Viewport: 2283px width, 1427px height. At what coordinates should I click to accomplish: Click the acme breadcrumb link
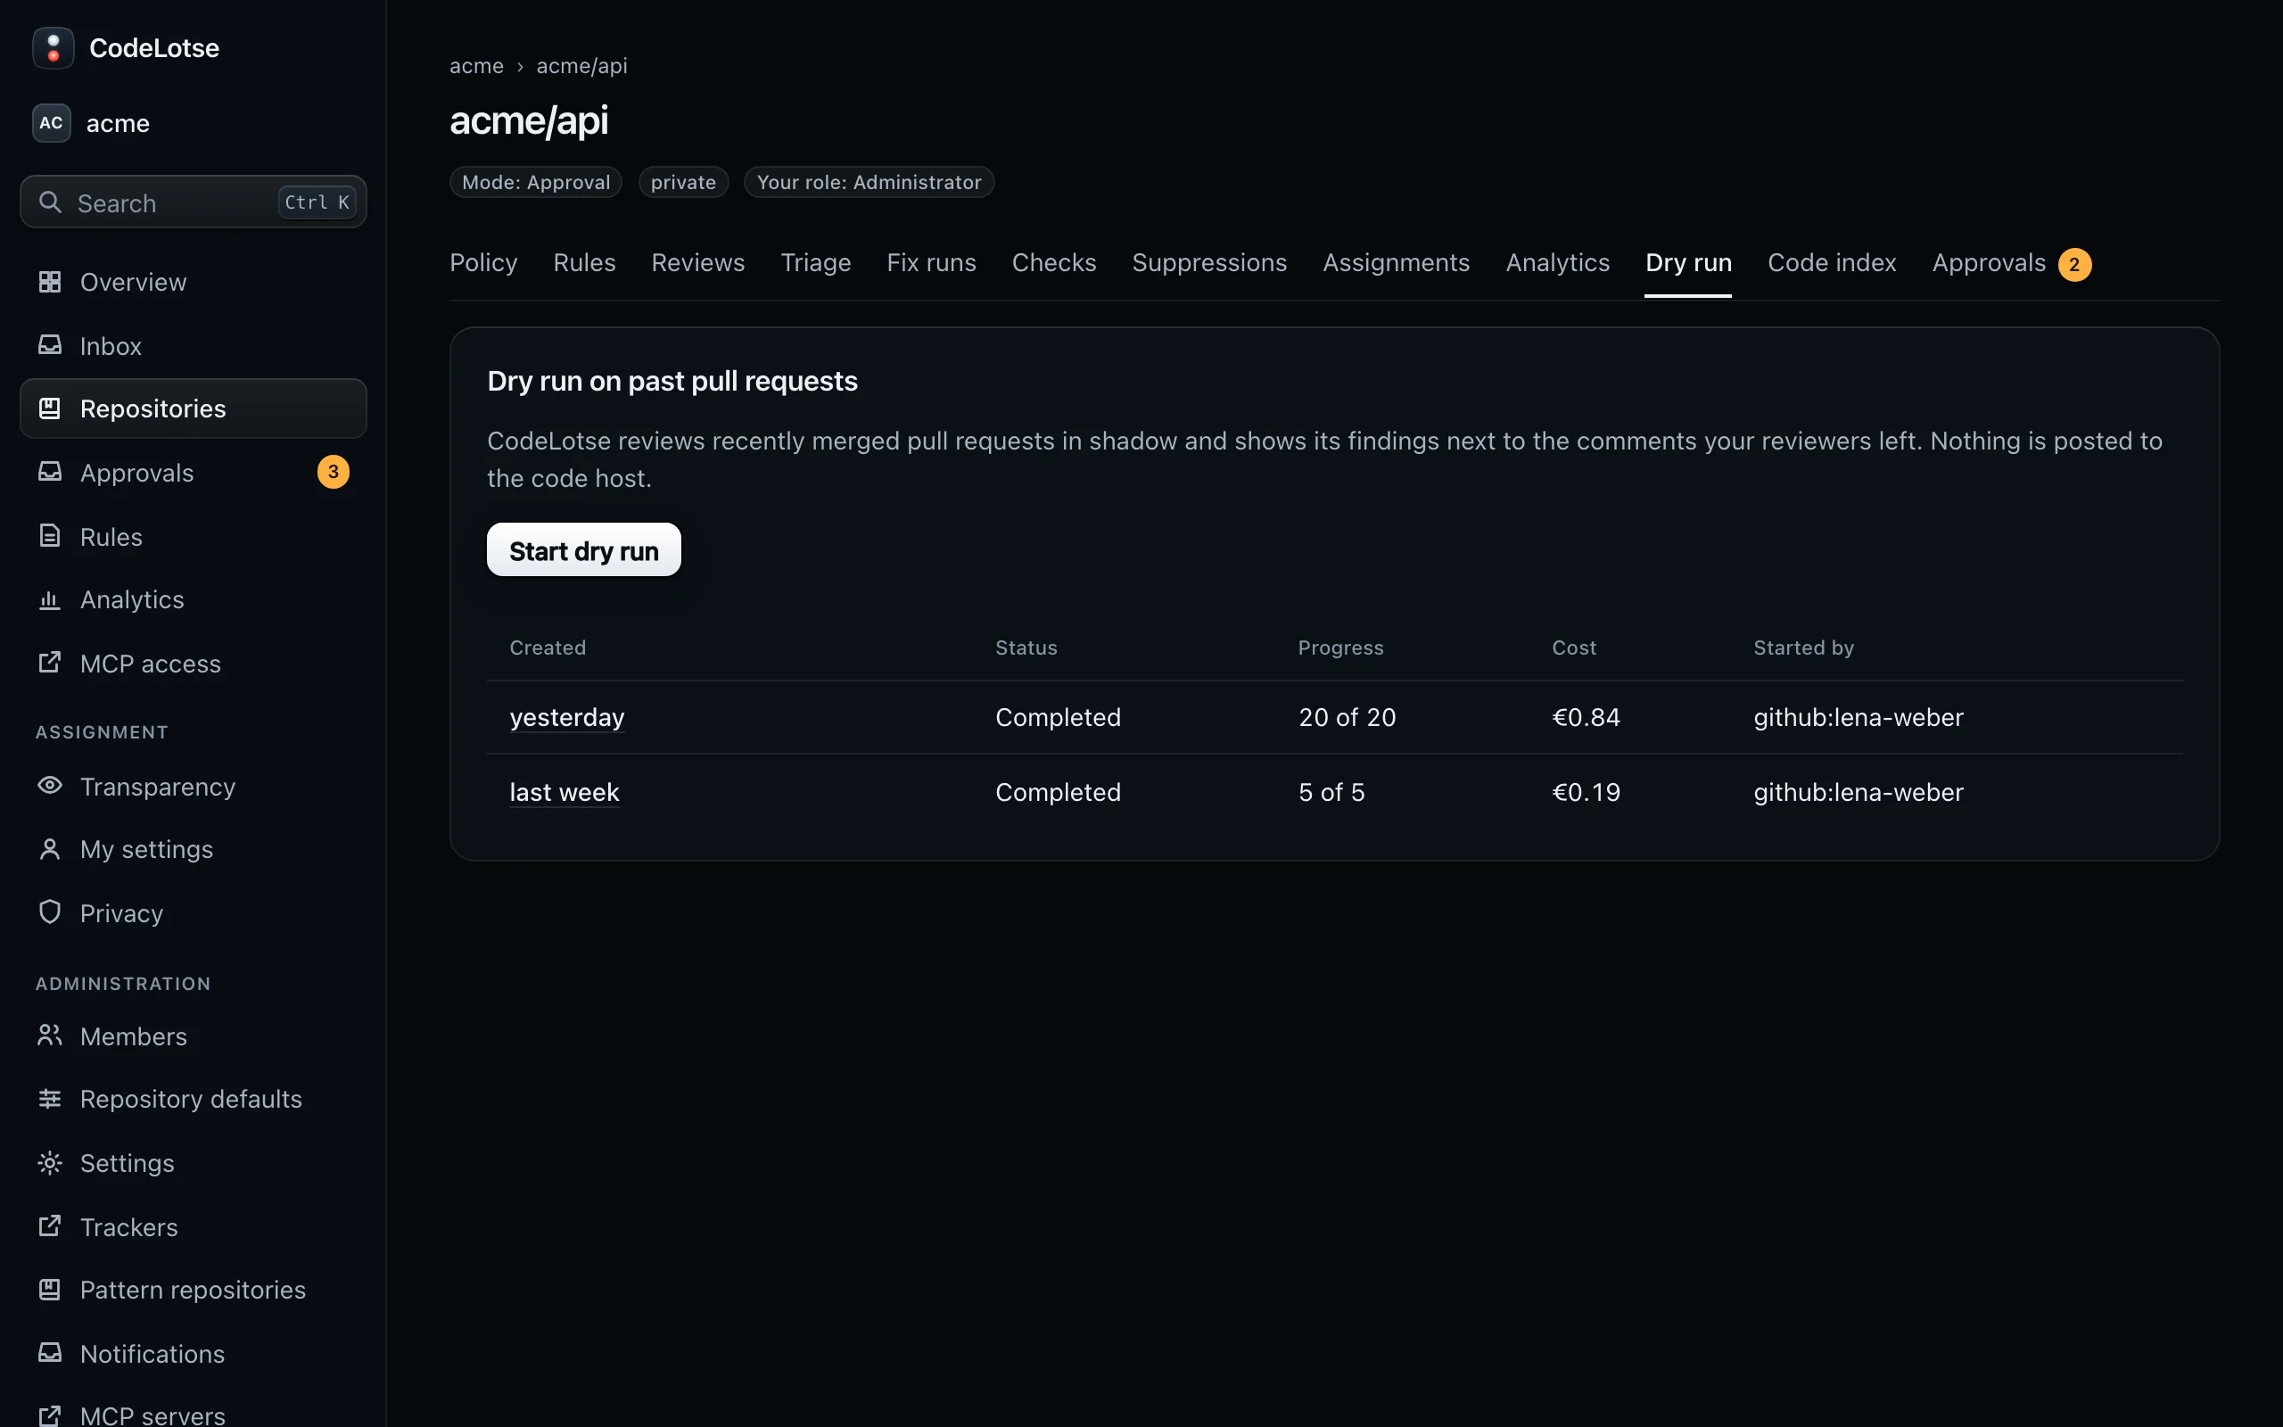click(476, 66)
